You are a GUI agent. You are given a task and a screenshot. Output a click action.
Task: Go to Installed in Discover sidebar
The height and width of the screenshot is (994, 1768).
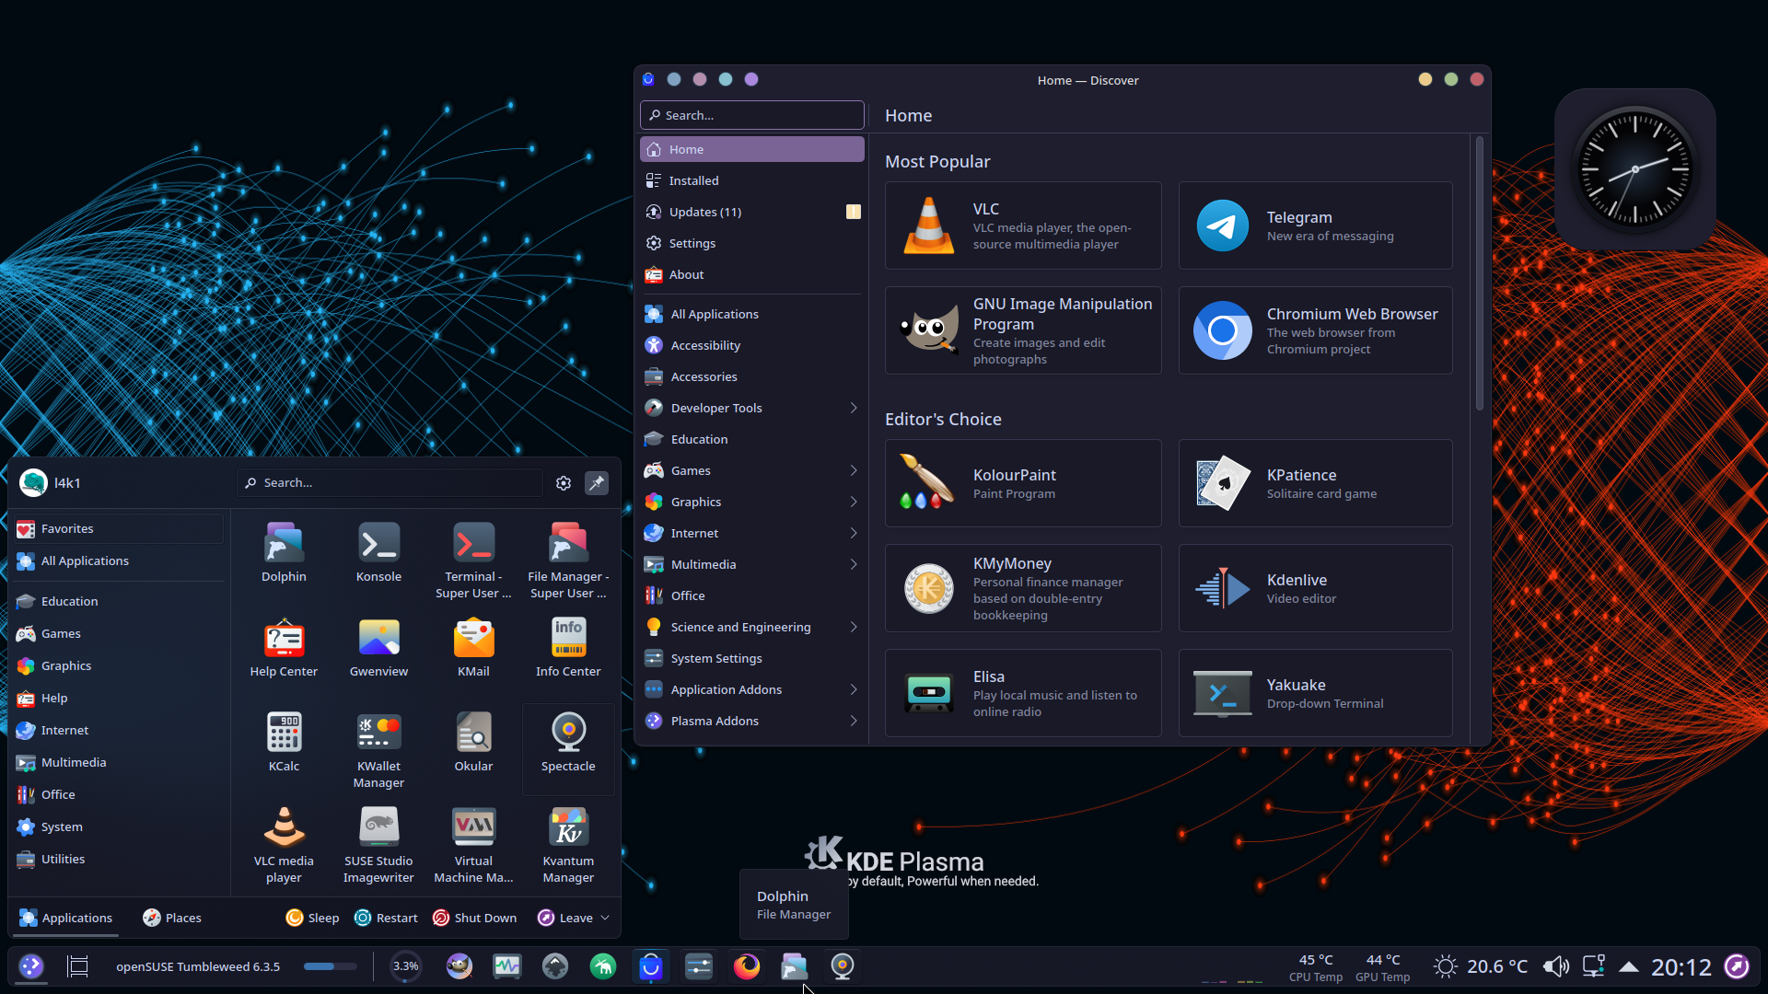point(752,180)
